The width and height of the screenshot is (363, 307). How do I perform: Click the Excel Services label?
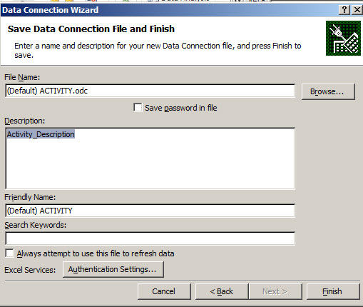point(30,270)
